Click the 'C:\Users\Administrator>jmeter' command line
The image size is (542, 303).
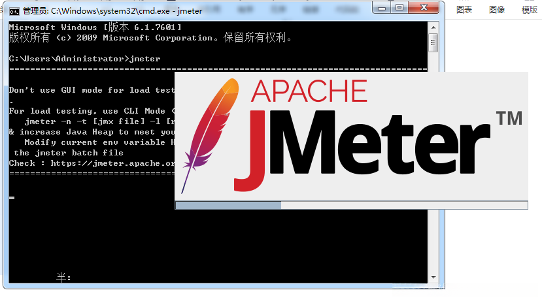point(85,59)
